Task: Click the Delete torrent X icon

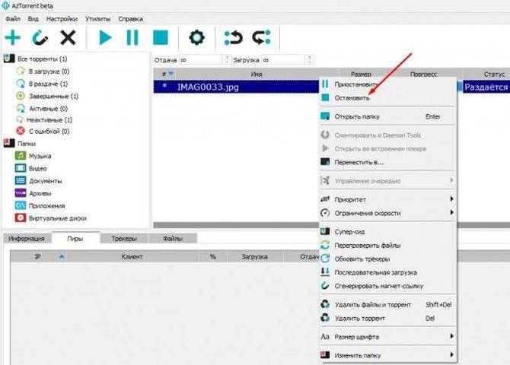Action: 68,37
